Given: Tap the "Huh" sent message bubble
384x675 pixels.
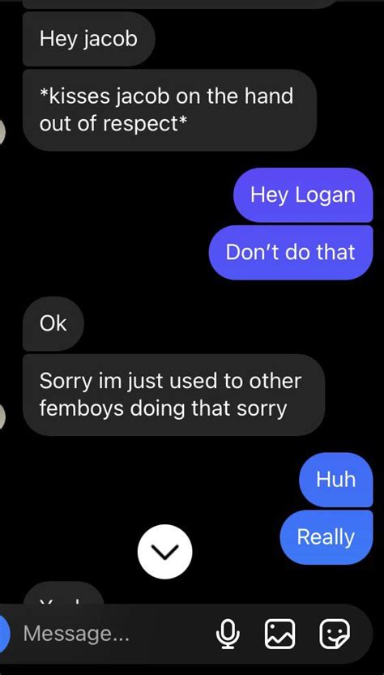Looking at the screenshot, I should click(335, 480).
